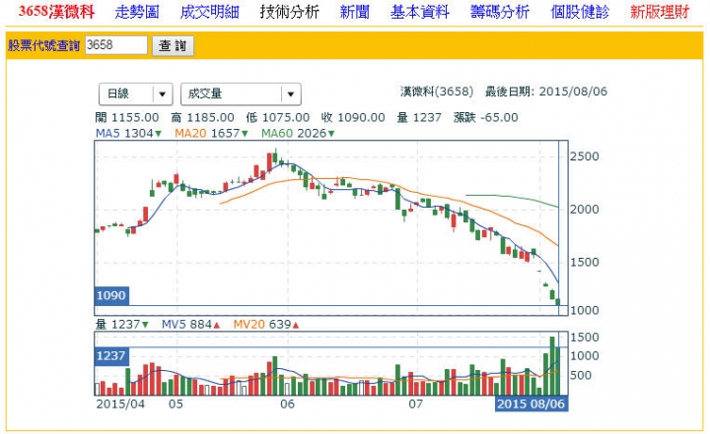
Task: Click the 1237 volume marker box
Action: pos(111,356)
